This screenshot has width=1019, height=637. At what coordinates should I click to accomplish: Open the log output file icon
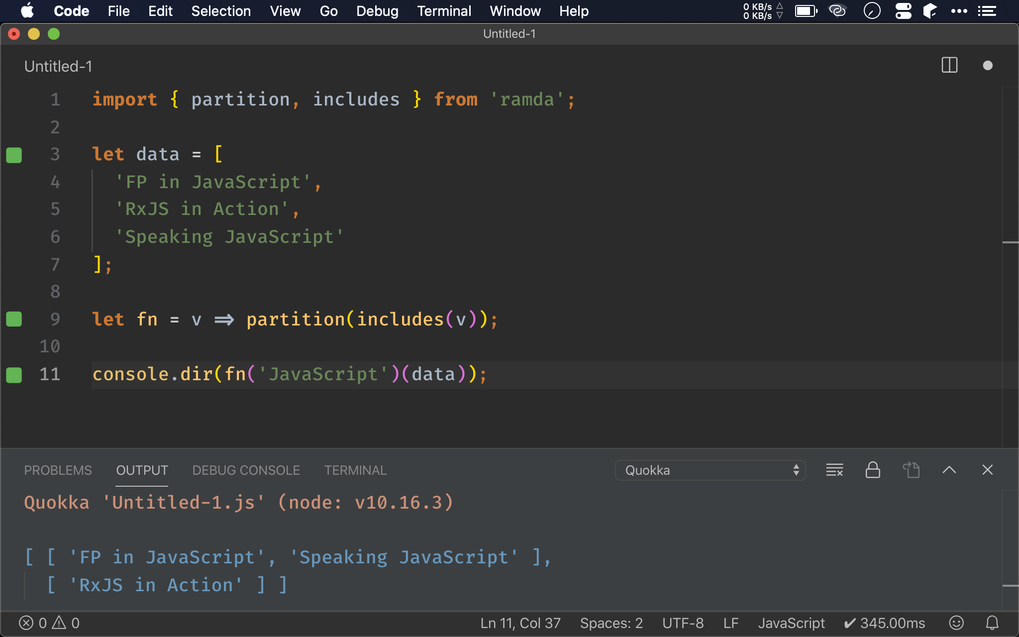(911, 470)
